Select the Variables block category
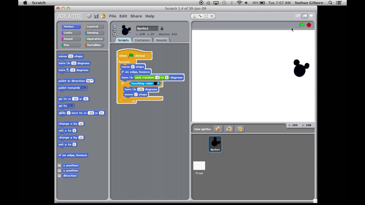 point(94,45)
